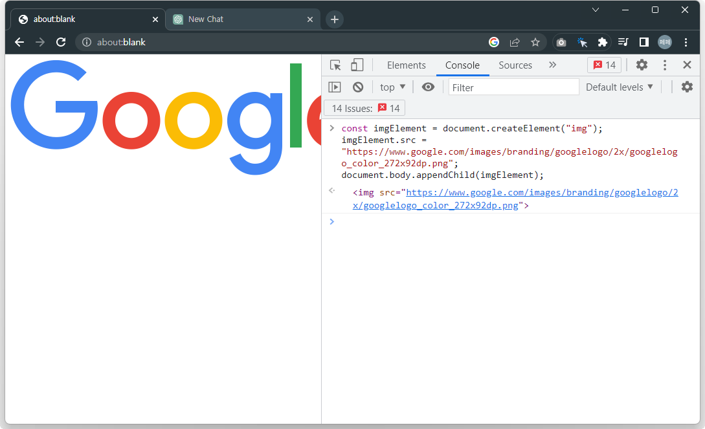
Task: Click the const imgElement code line
Action: point(472,129)
